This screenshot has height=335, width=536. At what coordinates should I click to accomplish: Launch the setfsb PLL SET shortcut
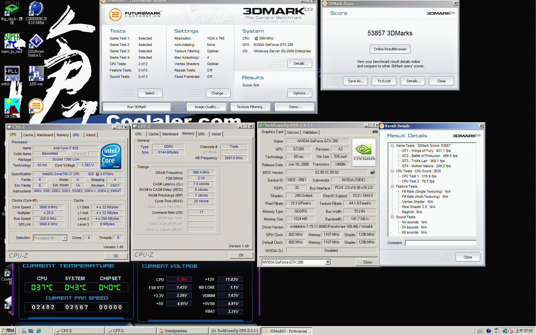[12, 76]
